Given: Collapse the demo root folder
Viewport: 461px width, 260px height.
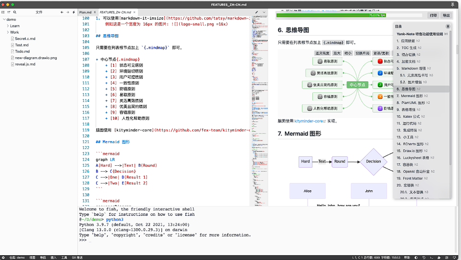Looking at the screenshot, I should click(4, 19).
